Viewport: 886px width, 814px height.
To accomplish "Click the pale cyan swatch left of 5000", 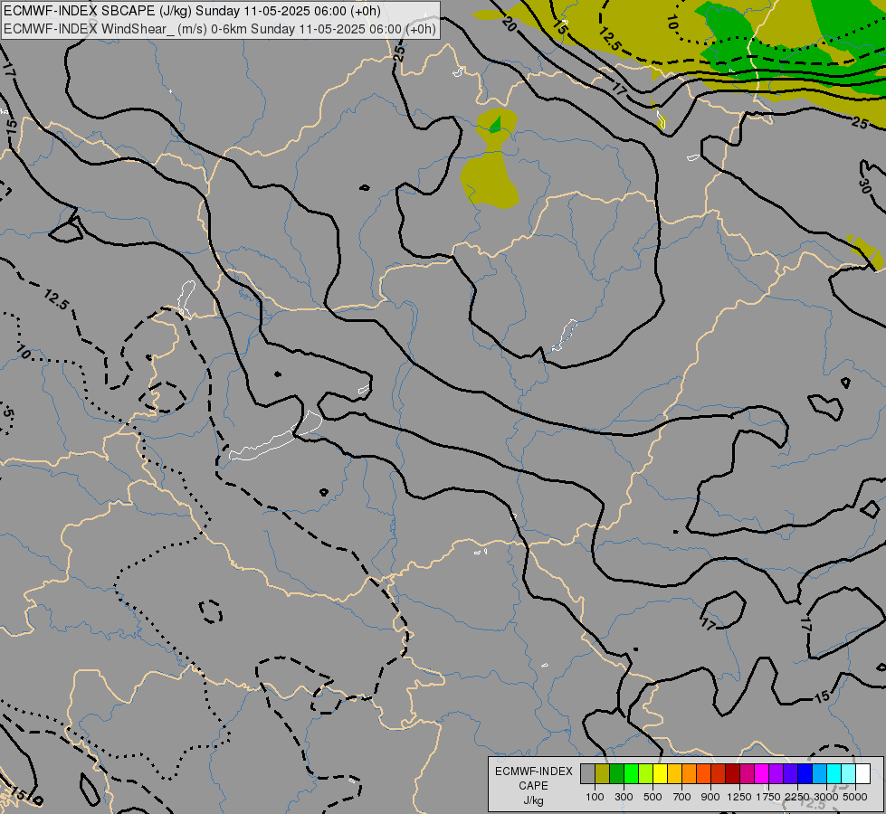I will pyautogui.click(x=848, y=774).
